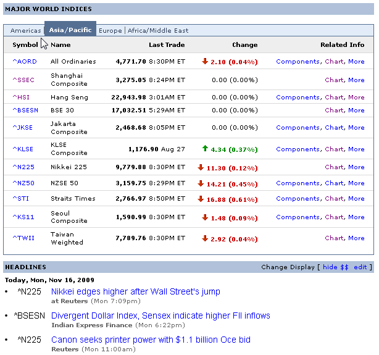Click More for Jakarta Composite
Image resolution: width=379 pixels, height=355 pixels.
tap(356, 128)
